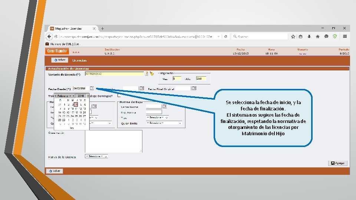Open calendar icon next to Fecha Desde

point(92,88)
